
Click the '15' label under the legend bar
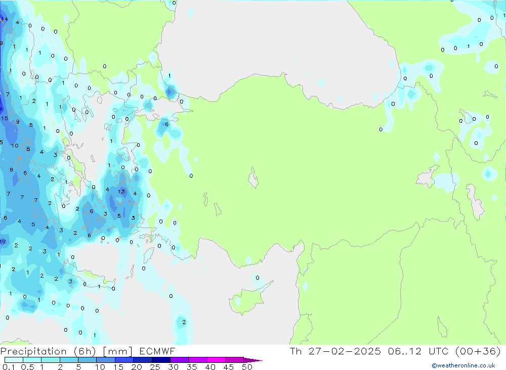[x=118, y=367]
